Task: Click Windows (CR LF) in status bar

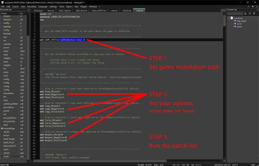Action: 222,164
